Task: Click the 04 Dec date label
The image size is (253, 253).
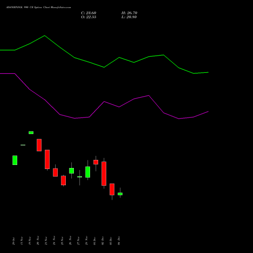Action: click(119, 240)
